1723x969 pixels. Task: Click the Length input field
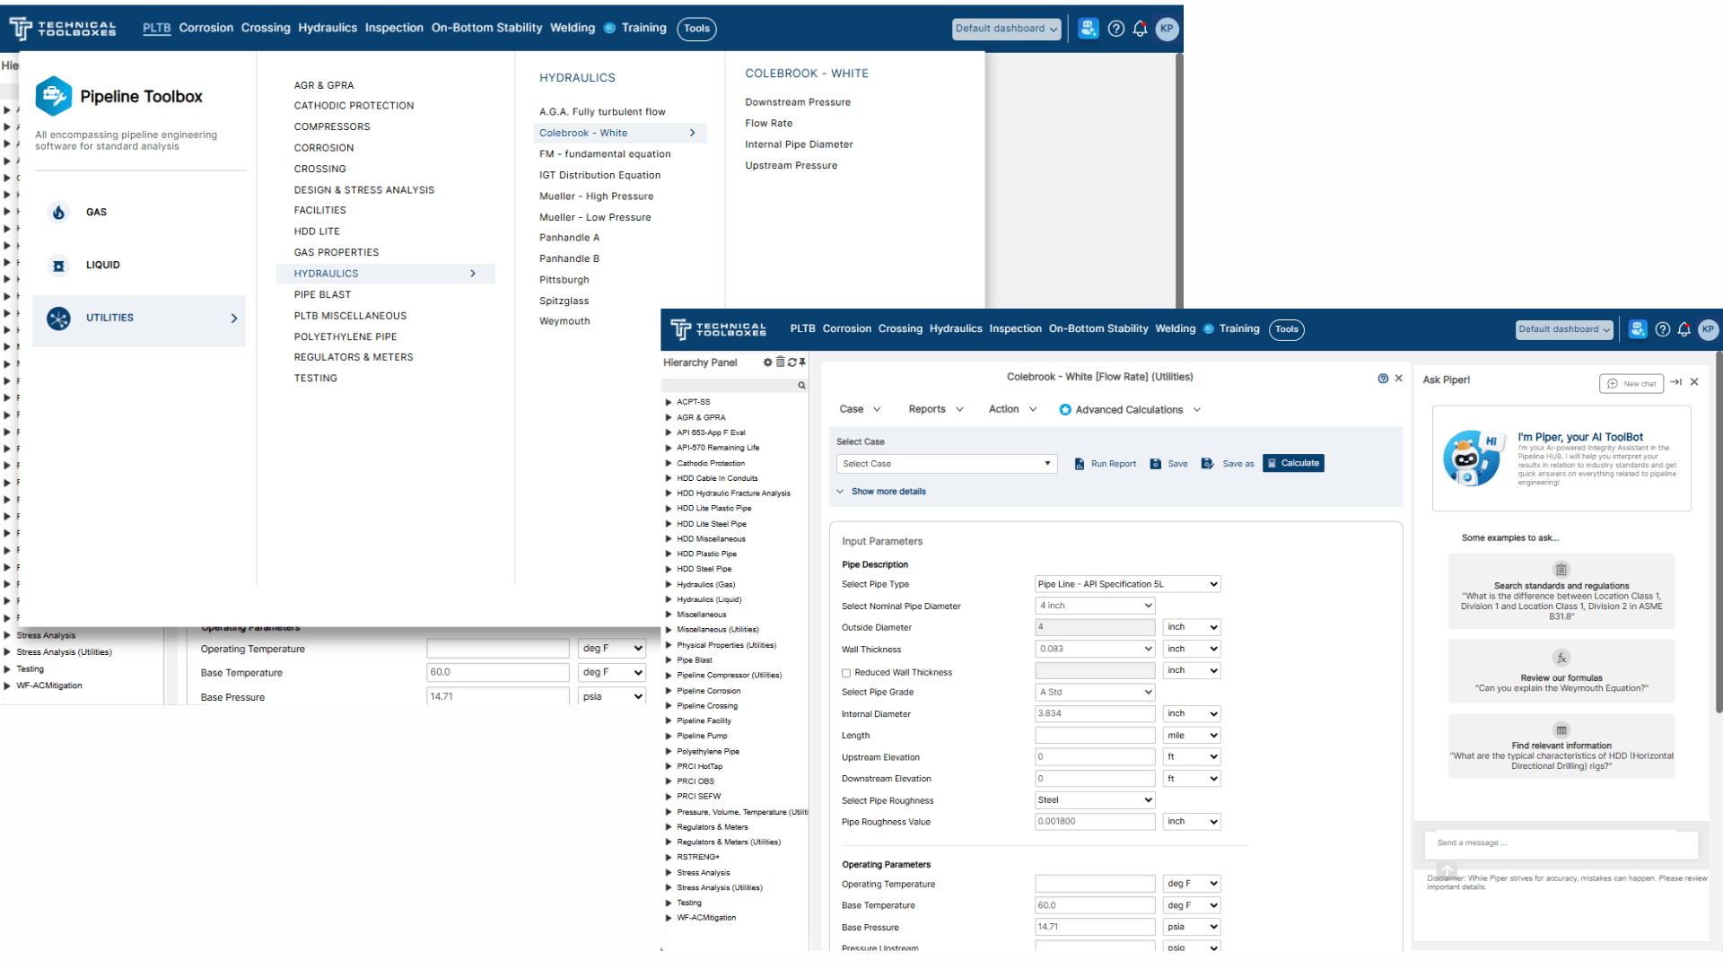coord(1095,736)
